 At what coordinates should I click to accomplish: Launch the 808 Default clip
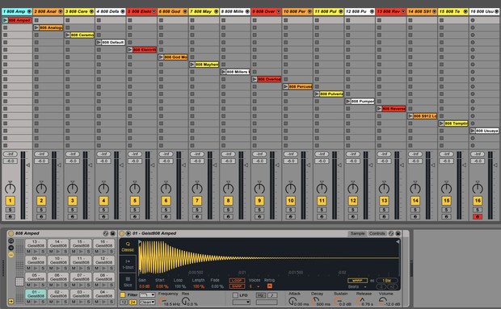coord(99,43)
